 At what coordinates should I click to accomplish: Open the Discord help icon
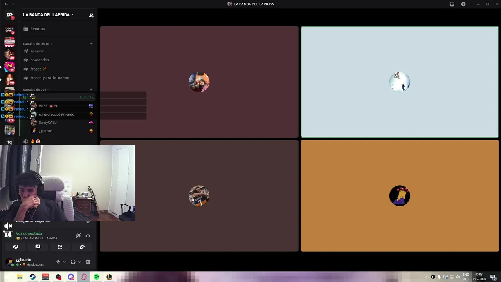coord(463,4)
